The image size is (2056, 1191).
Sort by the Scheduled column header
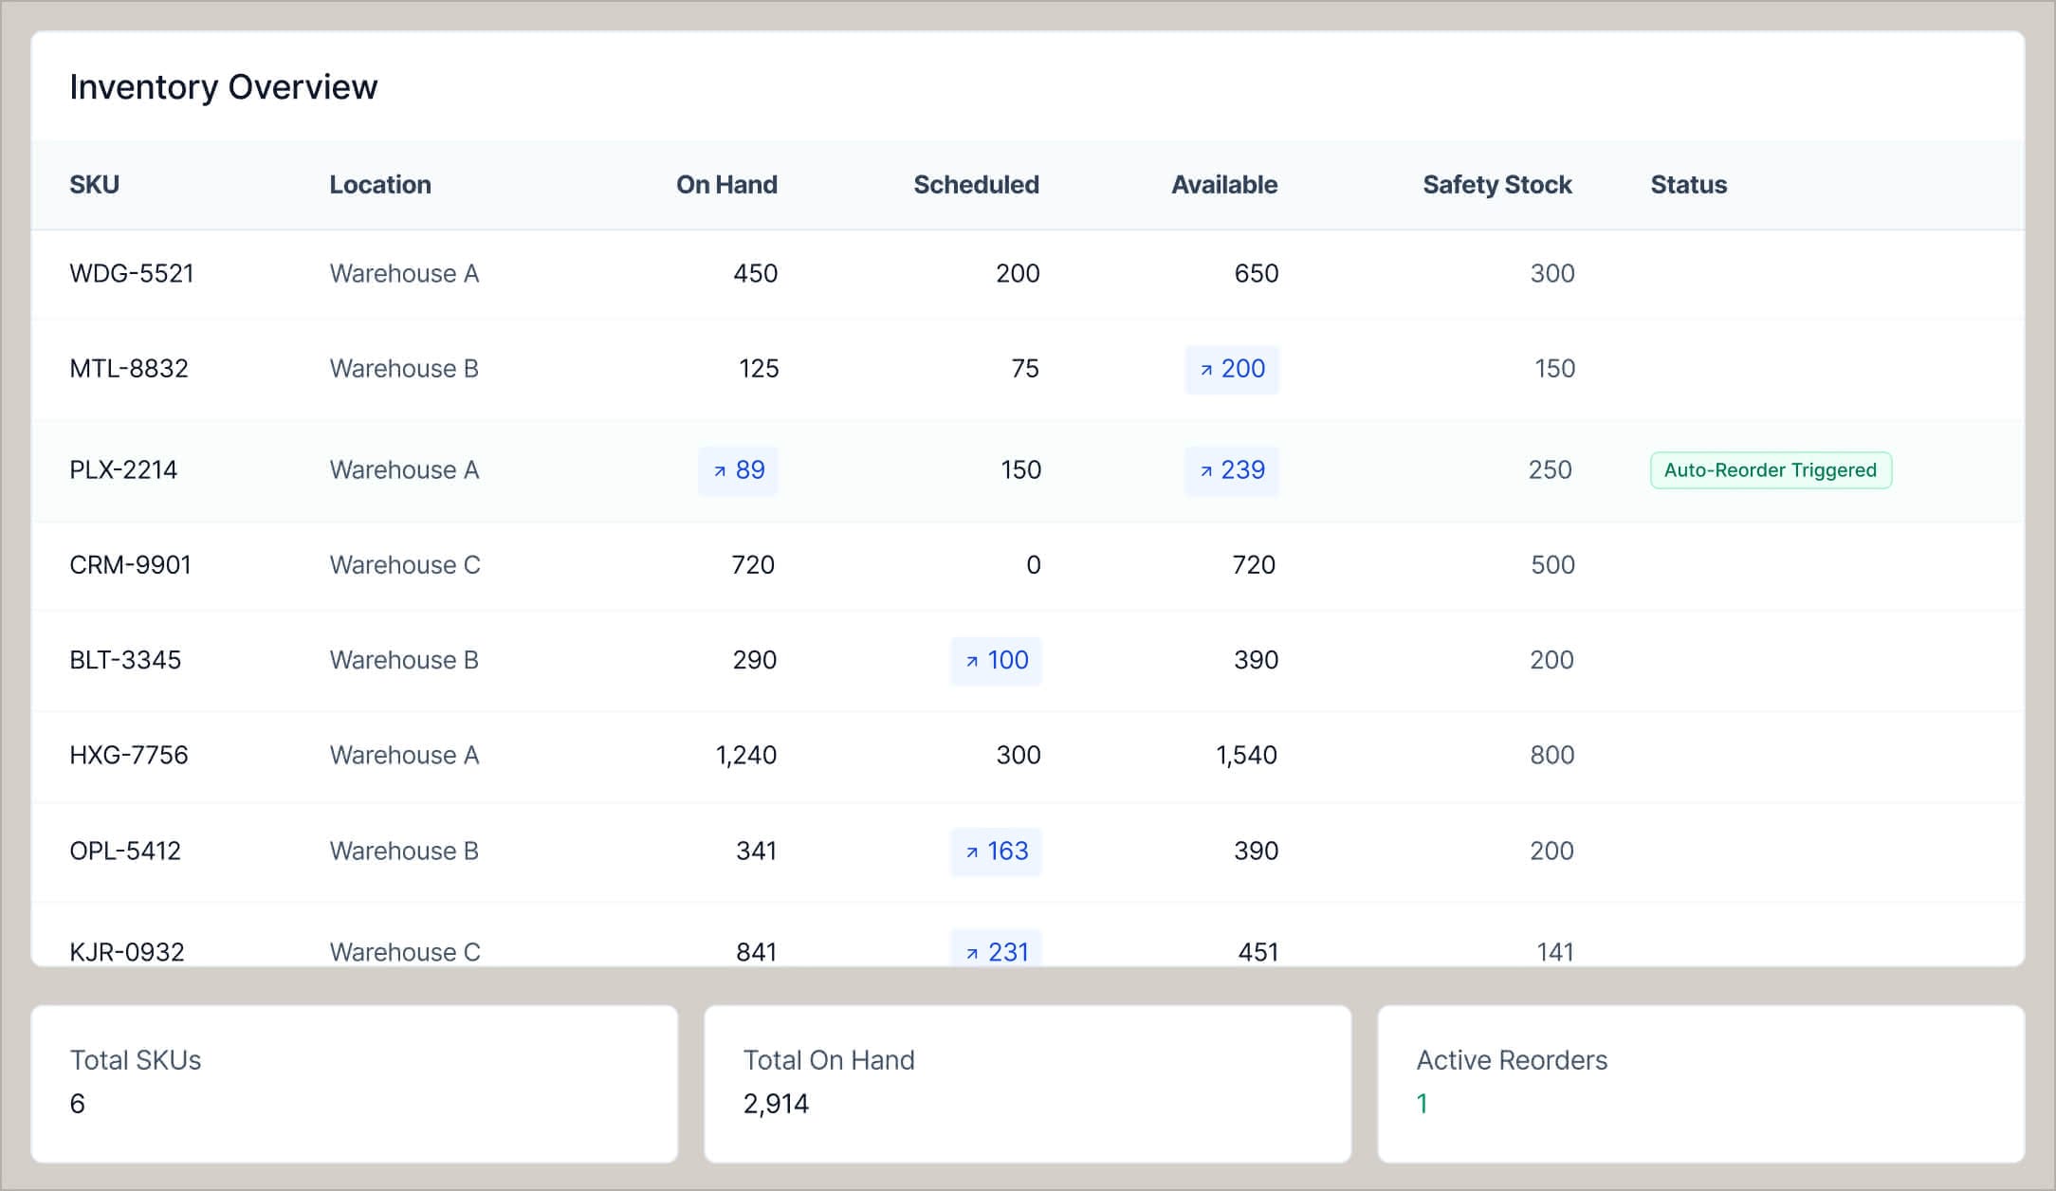[x=975, y=185]
